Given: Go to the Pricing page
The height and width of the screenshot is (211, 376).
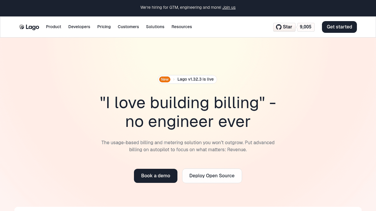Looking at the screenshot, I should coord(104,27).
